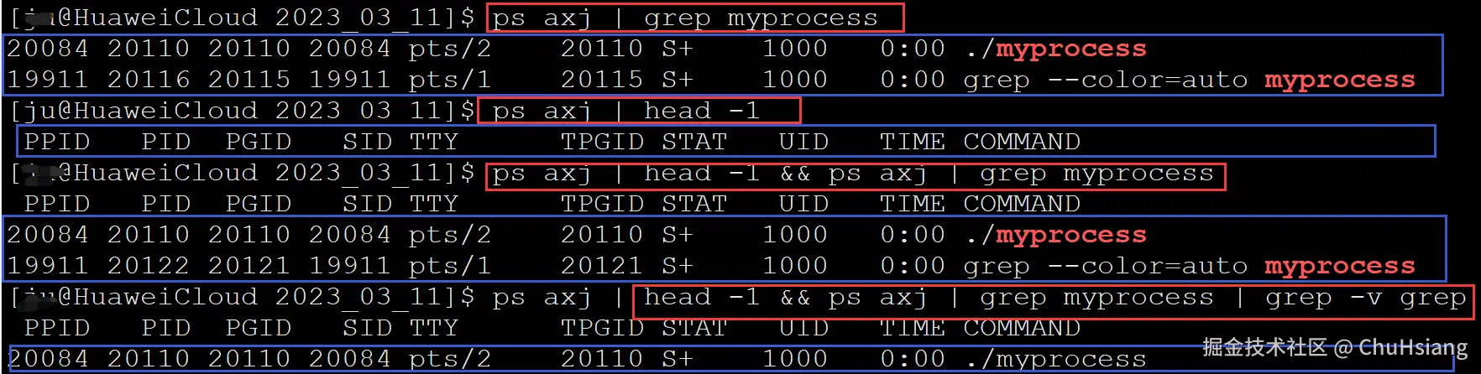Click PID 20116 in the grep process row
The height and width of the screenshot is (374, 1481).
tap(148, 80)
